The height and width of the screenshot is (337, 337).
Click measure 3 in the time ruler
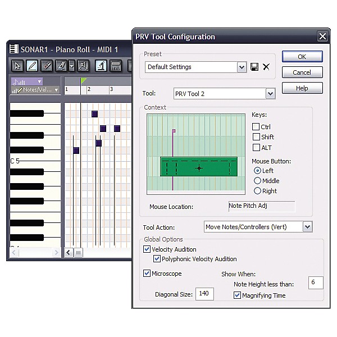point(111,89)
